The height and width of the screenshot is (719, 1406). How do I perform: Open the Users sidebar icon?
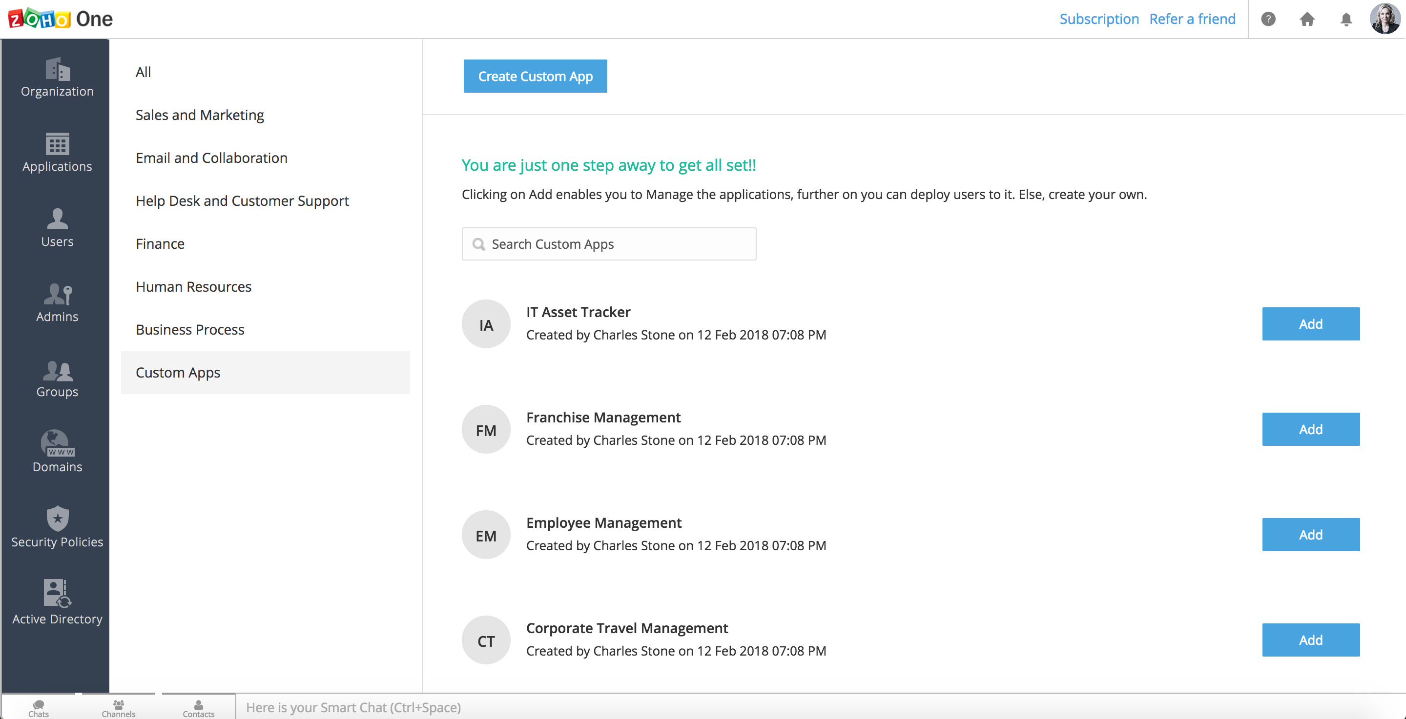pos(57,220)
